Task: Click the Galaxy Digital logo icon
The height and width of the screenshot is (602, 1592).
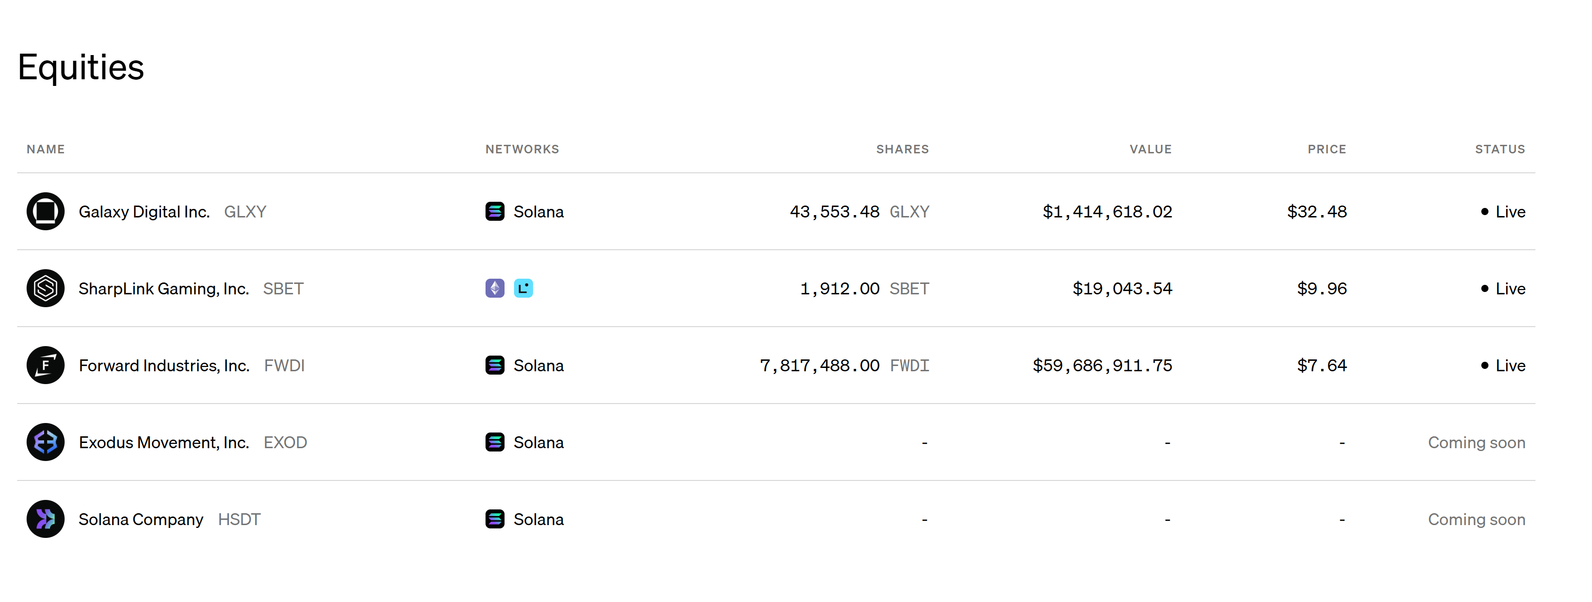Action: 45,211
